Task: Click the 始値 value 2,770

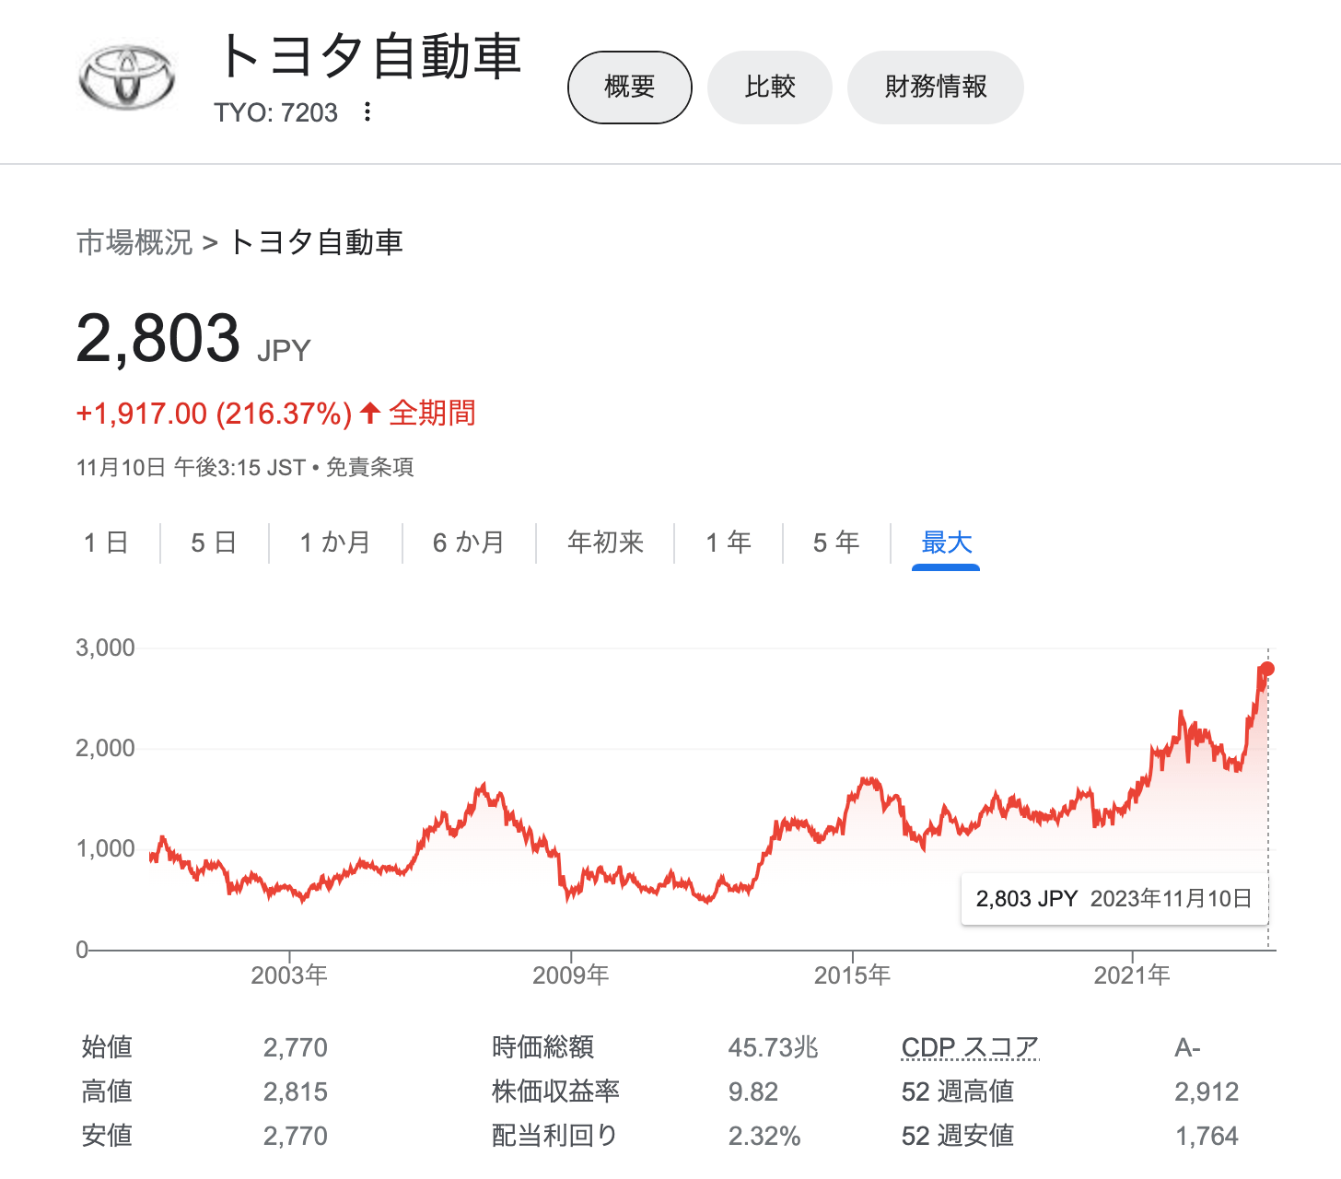Action: (296, 1047)
